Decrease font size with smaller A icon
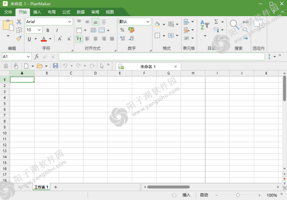This screenshot has height=200, width=287. click(69, 39)
